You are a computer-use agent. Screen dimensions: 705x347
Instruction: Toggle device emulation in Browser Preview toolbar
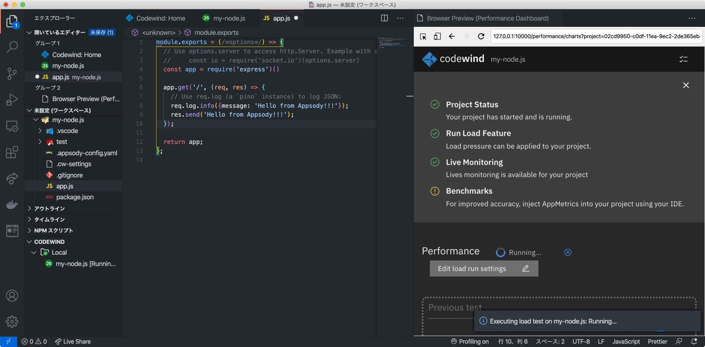(437, 36)
